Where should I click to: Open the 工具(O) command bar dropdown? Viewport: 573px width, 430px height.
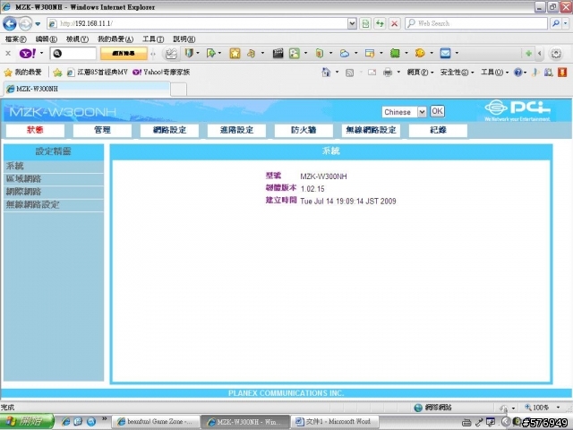pyautogui.click(x=494, y=73)
